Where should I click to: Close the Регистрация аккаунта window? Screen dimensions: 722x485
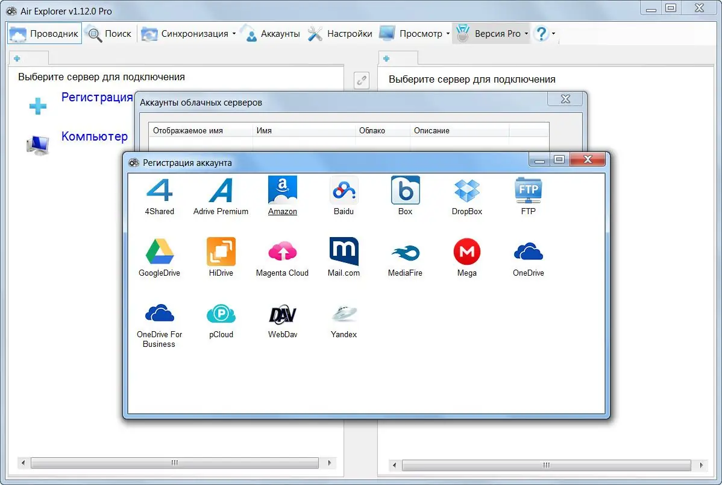point(588,159)
